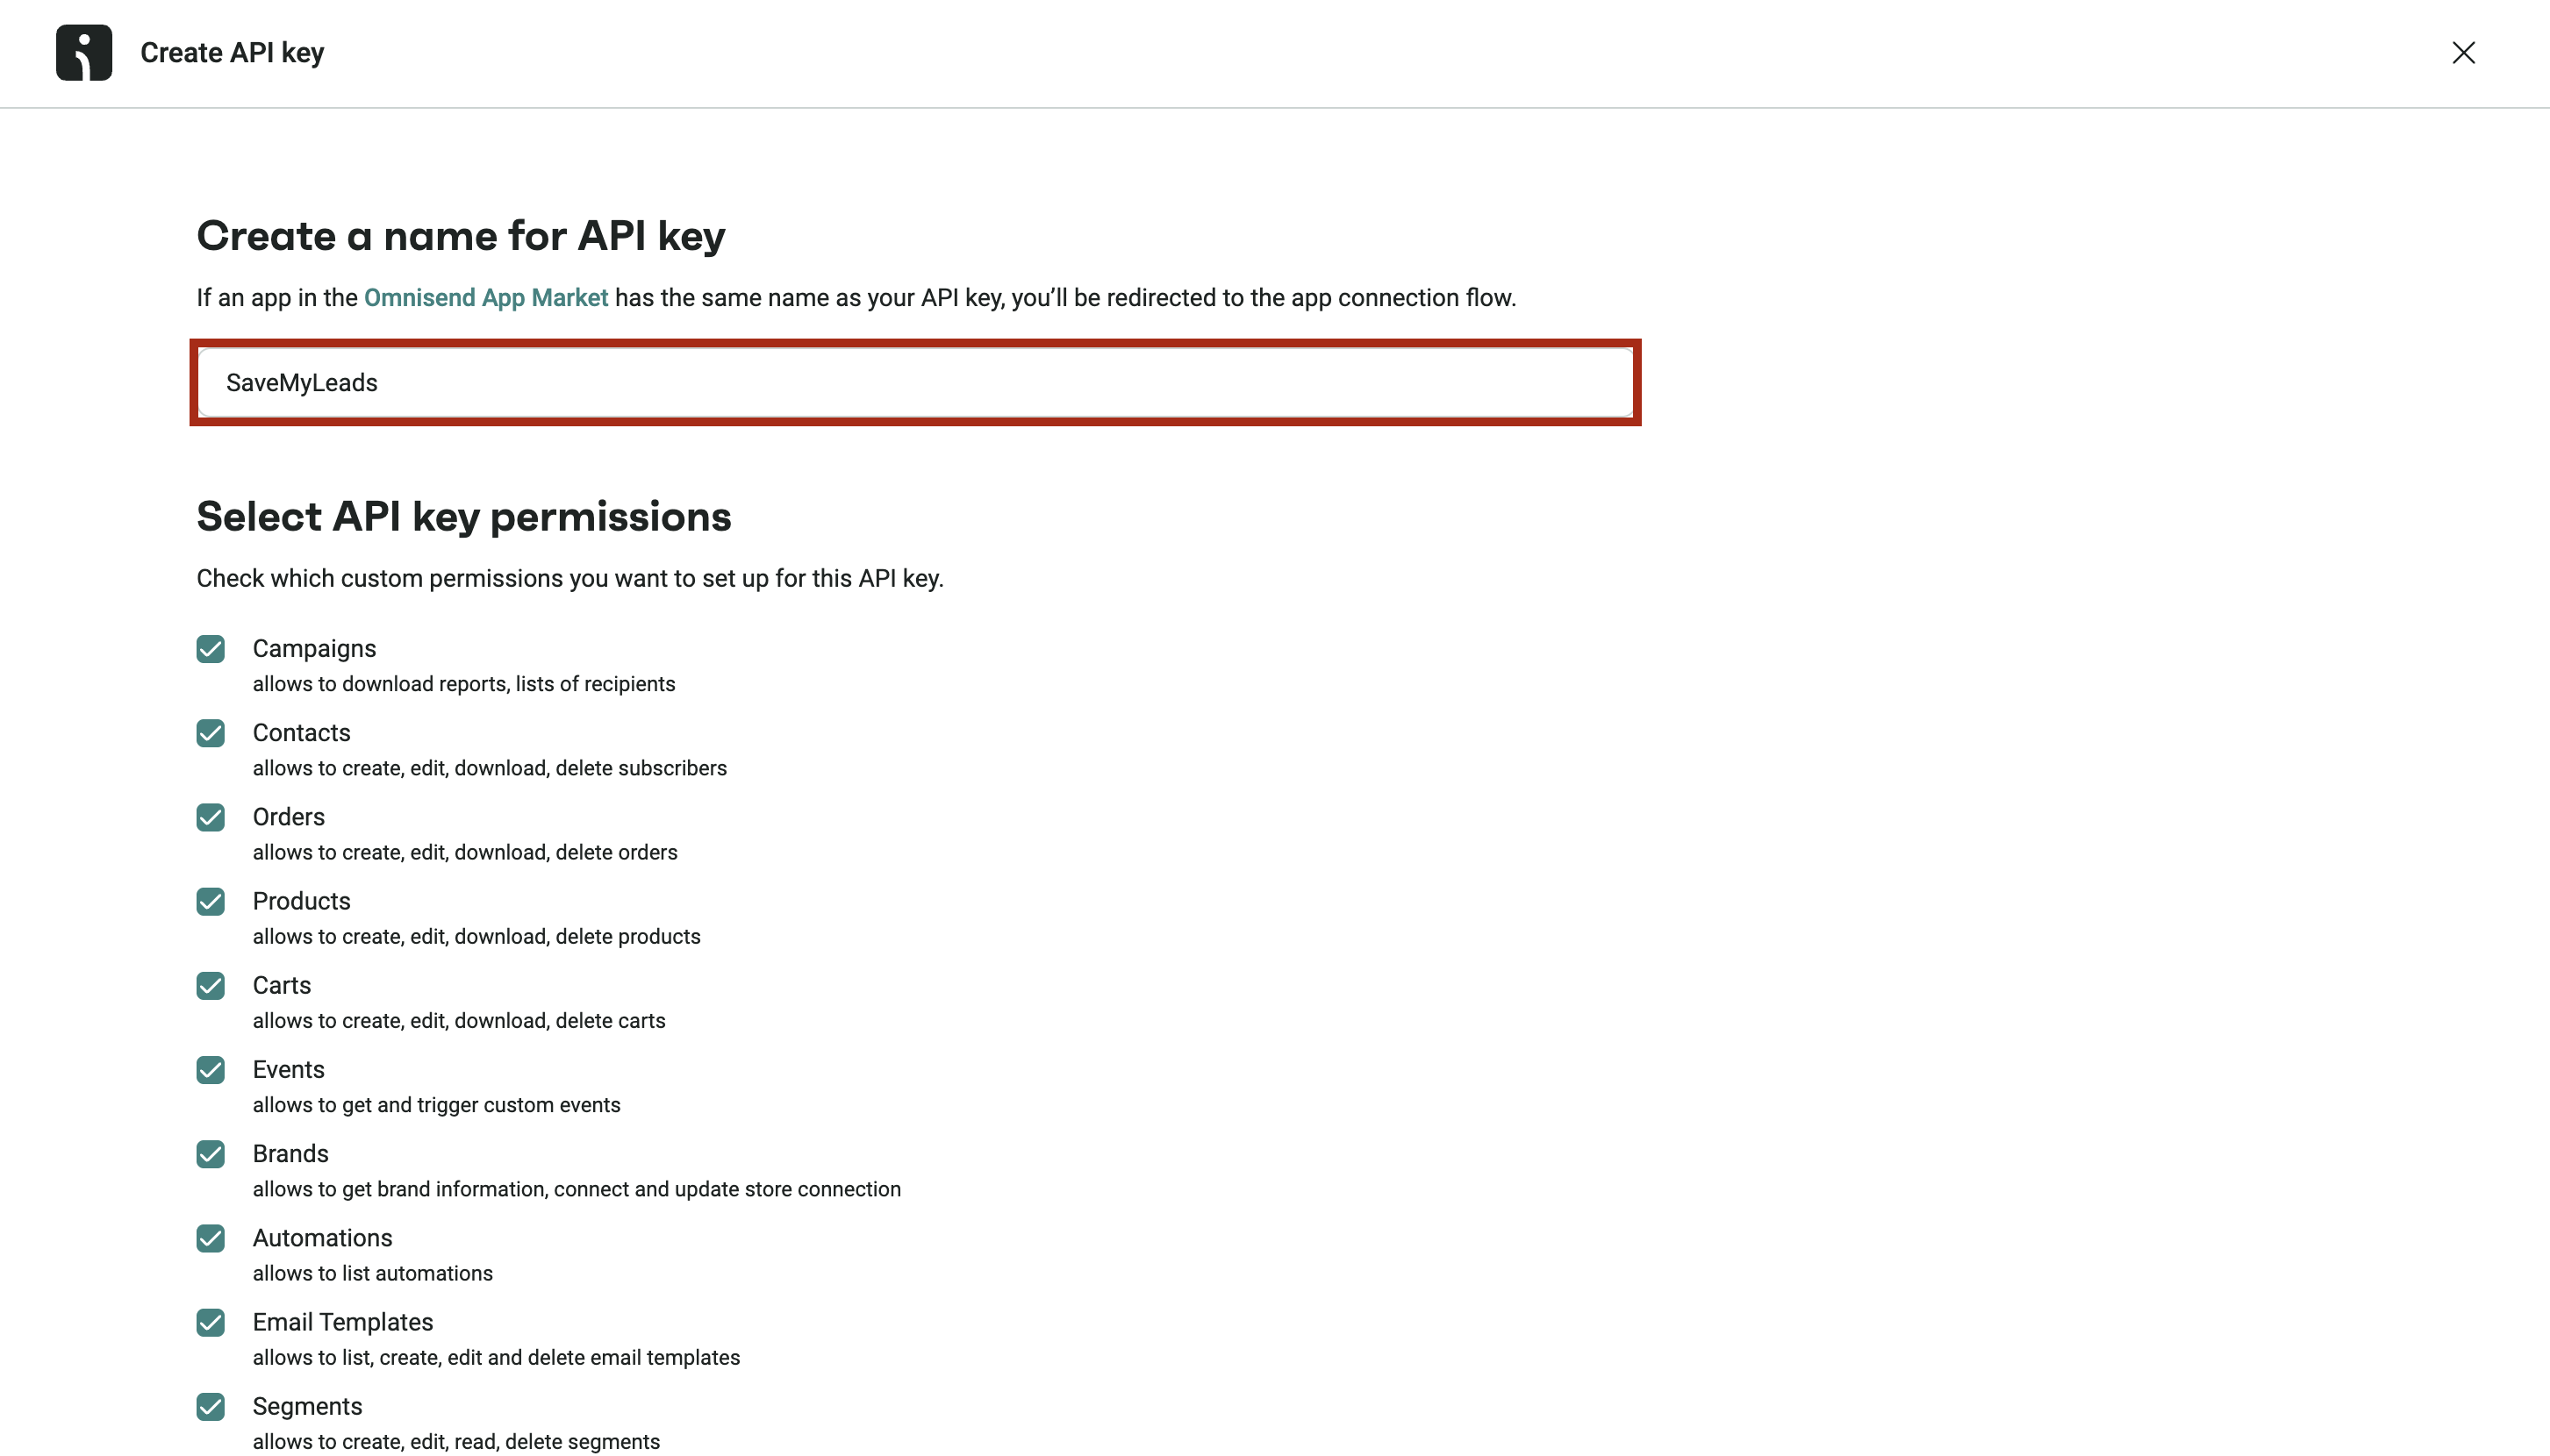Uncheck the Campaigns permission checkbox
Screen dimensions: 2550x1456
point(211,649)
